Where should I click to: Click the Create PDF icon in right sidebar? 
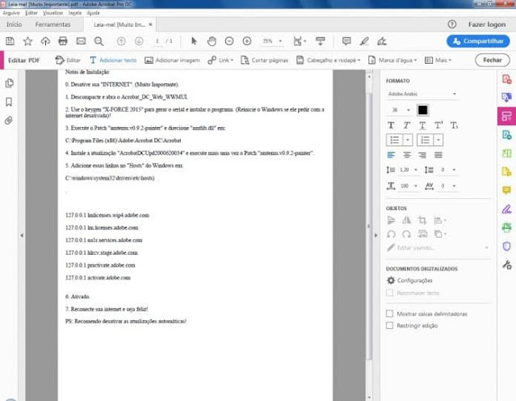coord(506,79)
